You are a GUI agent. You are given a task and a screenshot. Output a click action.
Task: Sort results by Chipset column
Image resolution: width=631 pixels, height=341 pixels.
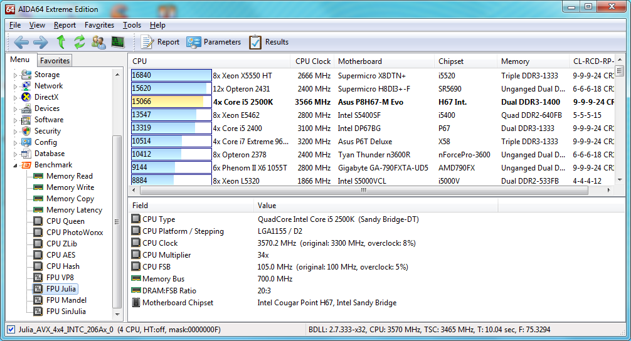point(465,61)
